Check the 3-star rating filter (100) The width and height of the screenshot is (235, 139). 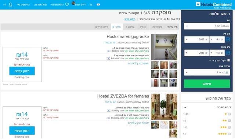(x=229, y=127)
